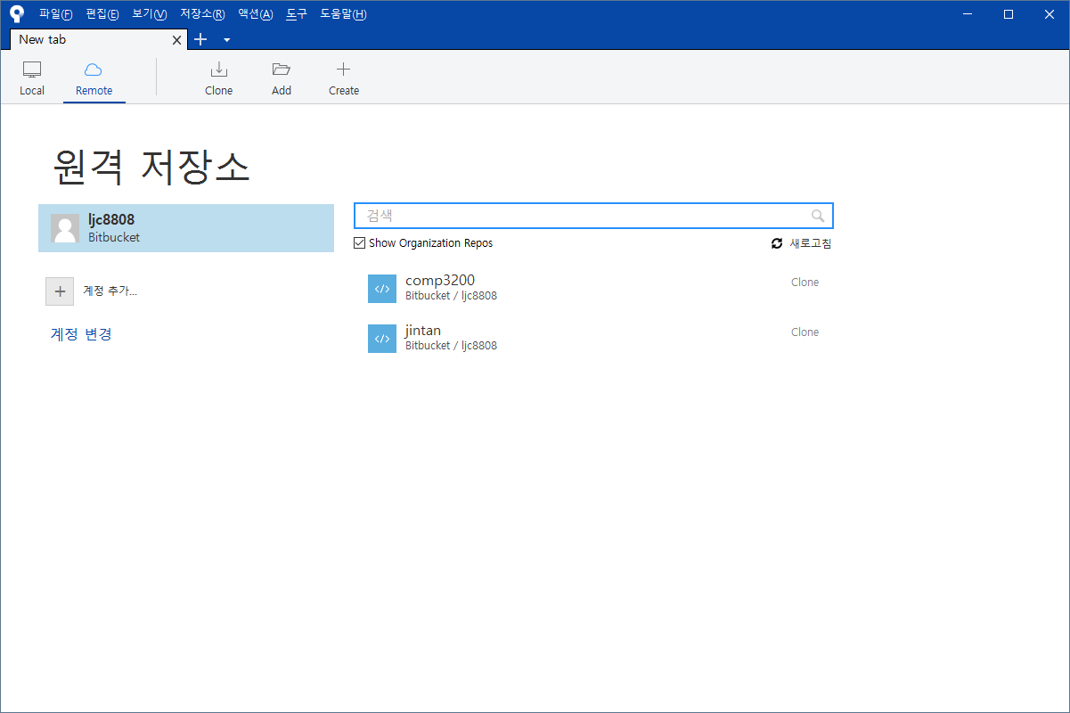The image size is (1070, 713).
Task: Open the 편집(E) menu
Action: 102,14
